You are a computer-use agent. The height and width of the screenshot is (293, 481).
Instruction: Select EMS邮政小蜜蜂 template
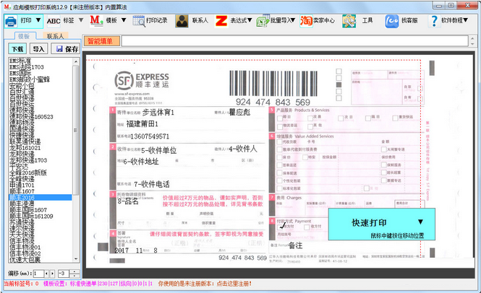coord(30,79)
